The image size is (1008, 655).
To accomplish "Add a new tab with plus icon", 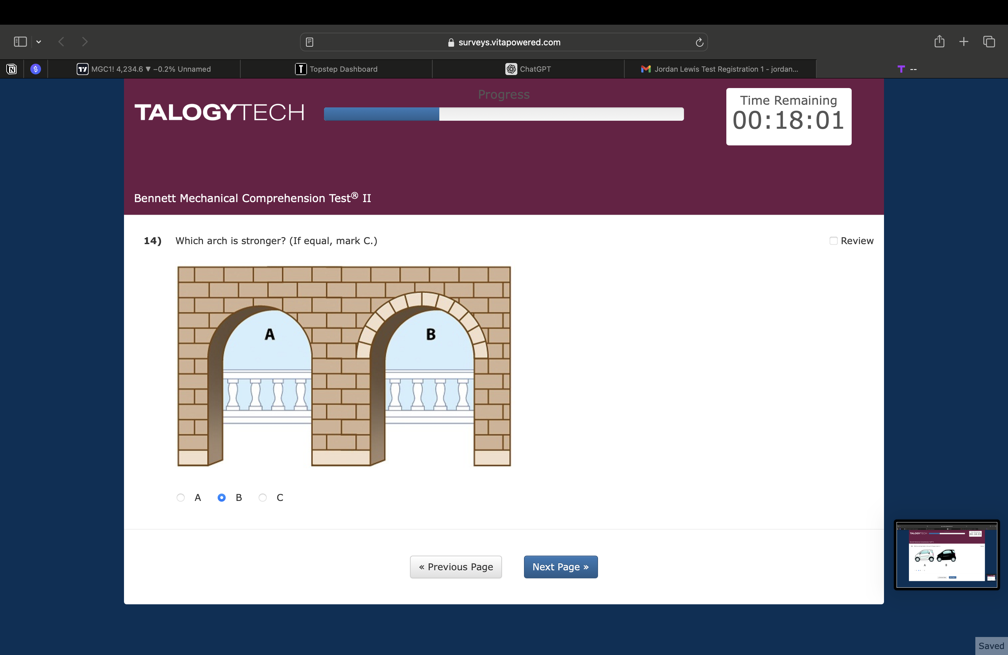I will click(x=964, y=41).
